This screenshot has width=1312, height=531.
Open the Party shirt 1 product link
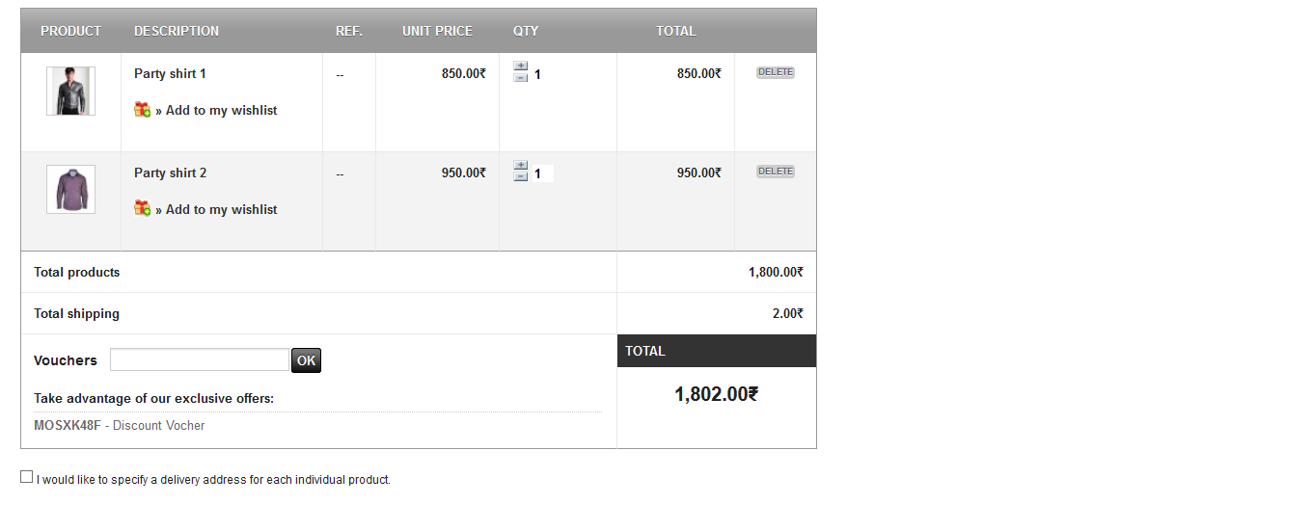click(170, 74)
